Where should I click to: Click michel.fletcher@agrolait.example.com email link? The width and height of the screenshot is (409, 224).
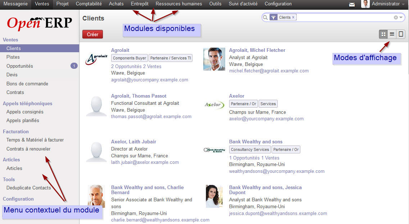tap(269, 71)
